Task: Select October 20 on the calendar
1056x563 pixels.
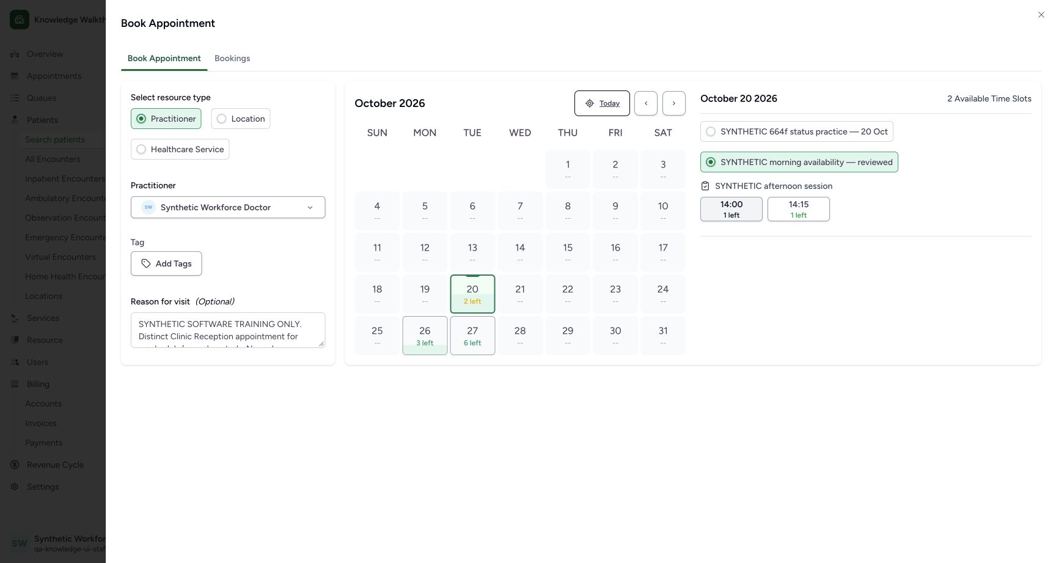Action: [x=472, y=294]
